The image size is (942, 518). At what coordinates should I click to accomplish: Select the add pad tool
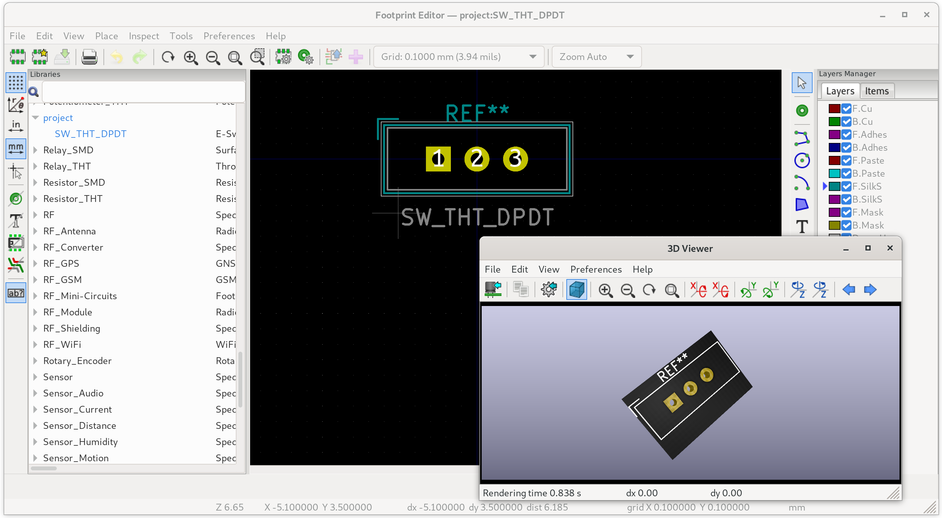point(802,110)
